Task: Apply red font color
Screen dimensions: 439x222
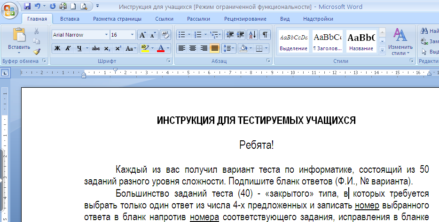Action: [x=161, y=48]
